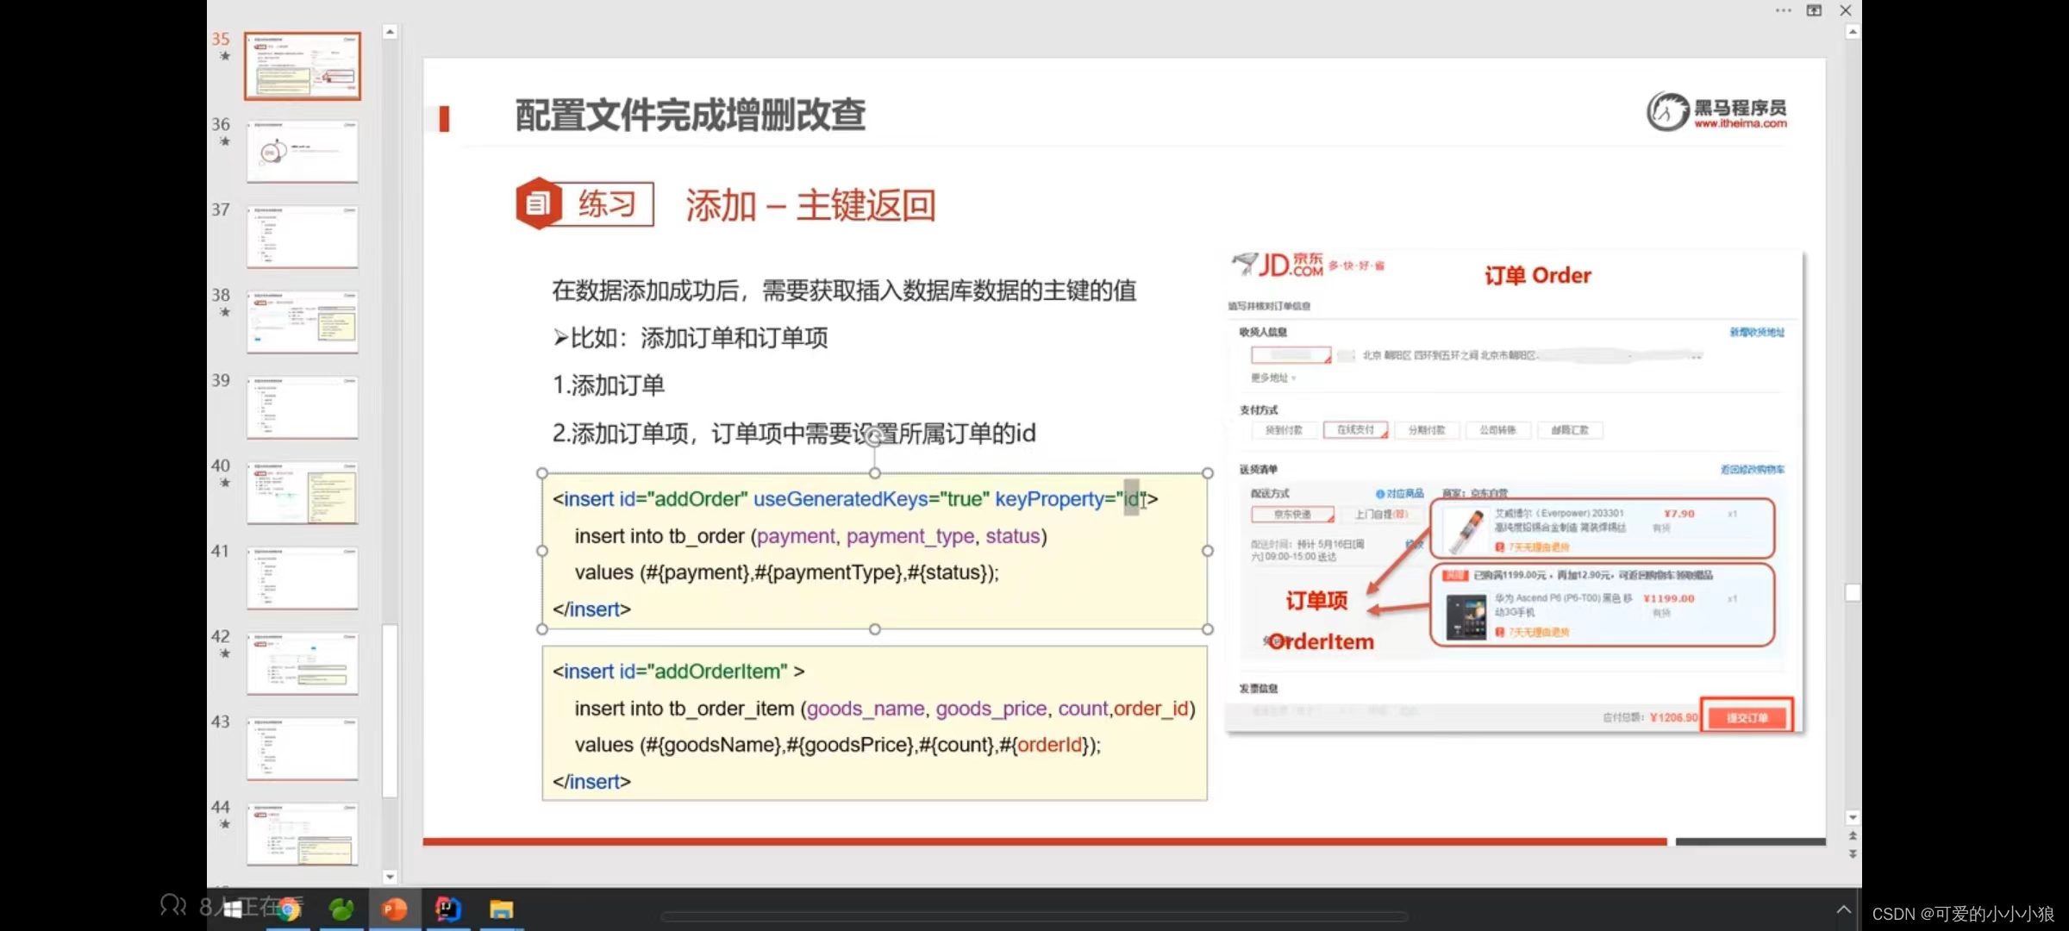Click animation star beside slide 44

click(225, 824)
